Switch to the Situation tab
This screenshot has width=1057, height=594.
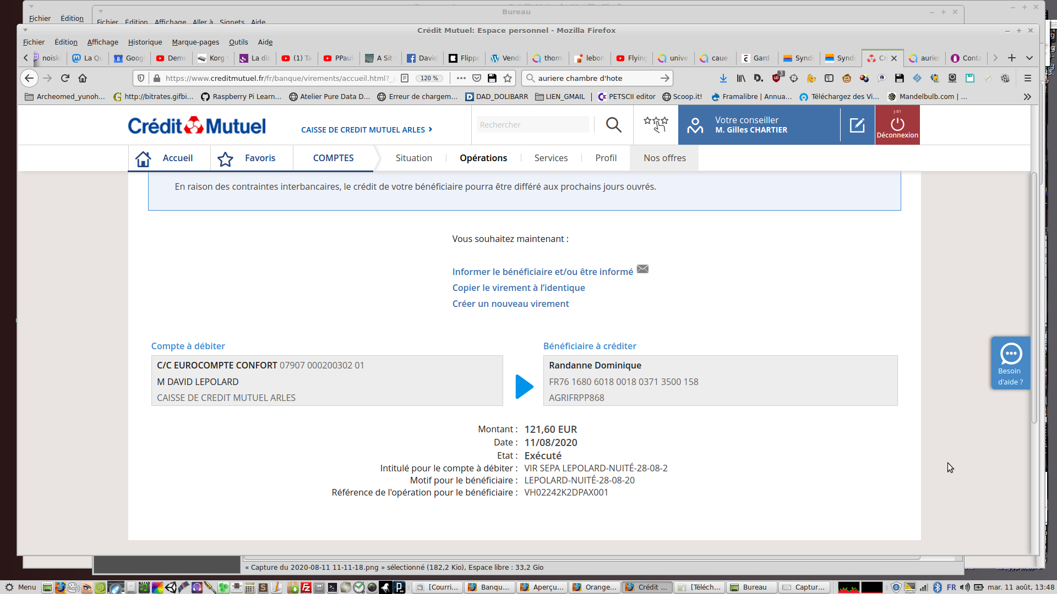click(413, 158)
